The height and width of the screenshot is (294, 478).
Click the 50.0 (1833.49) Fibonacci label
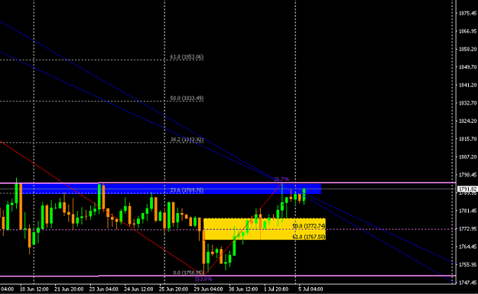coord(187,99)
